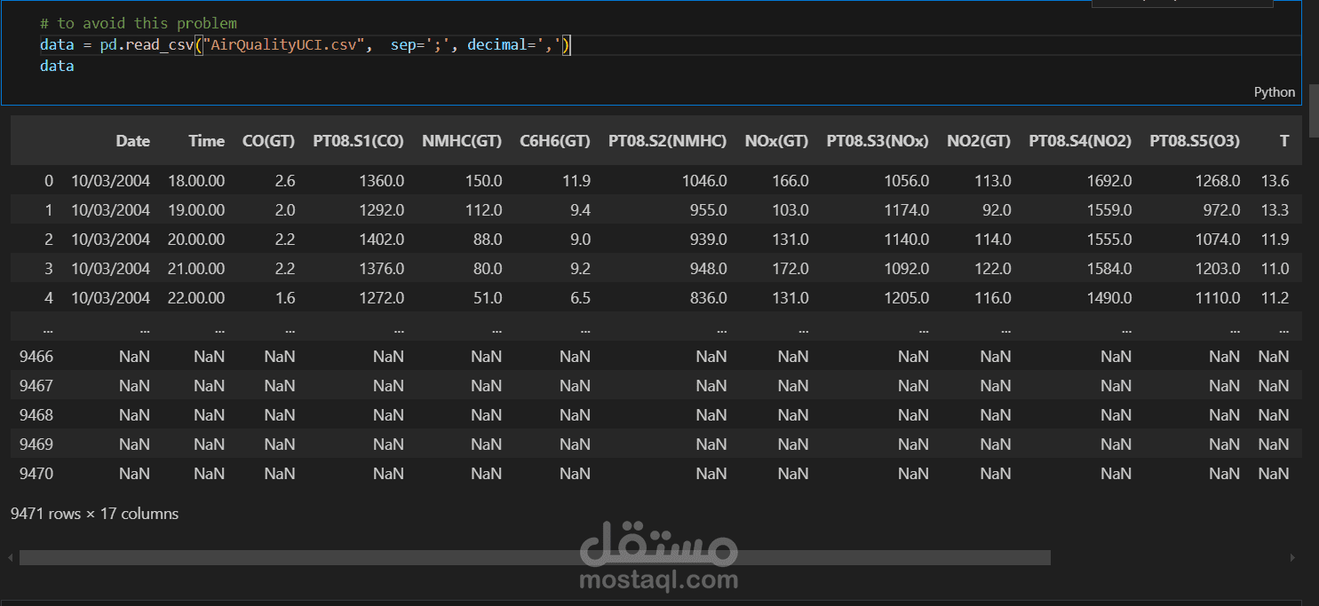Click the cell value 1272.0
The height and width of the screenshot is (606, 1319).
click(x=382, y=298)
